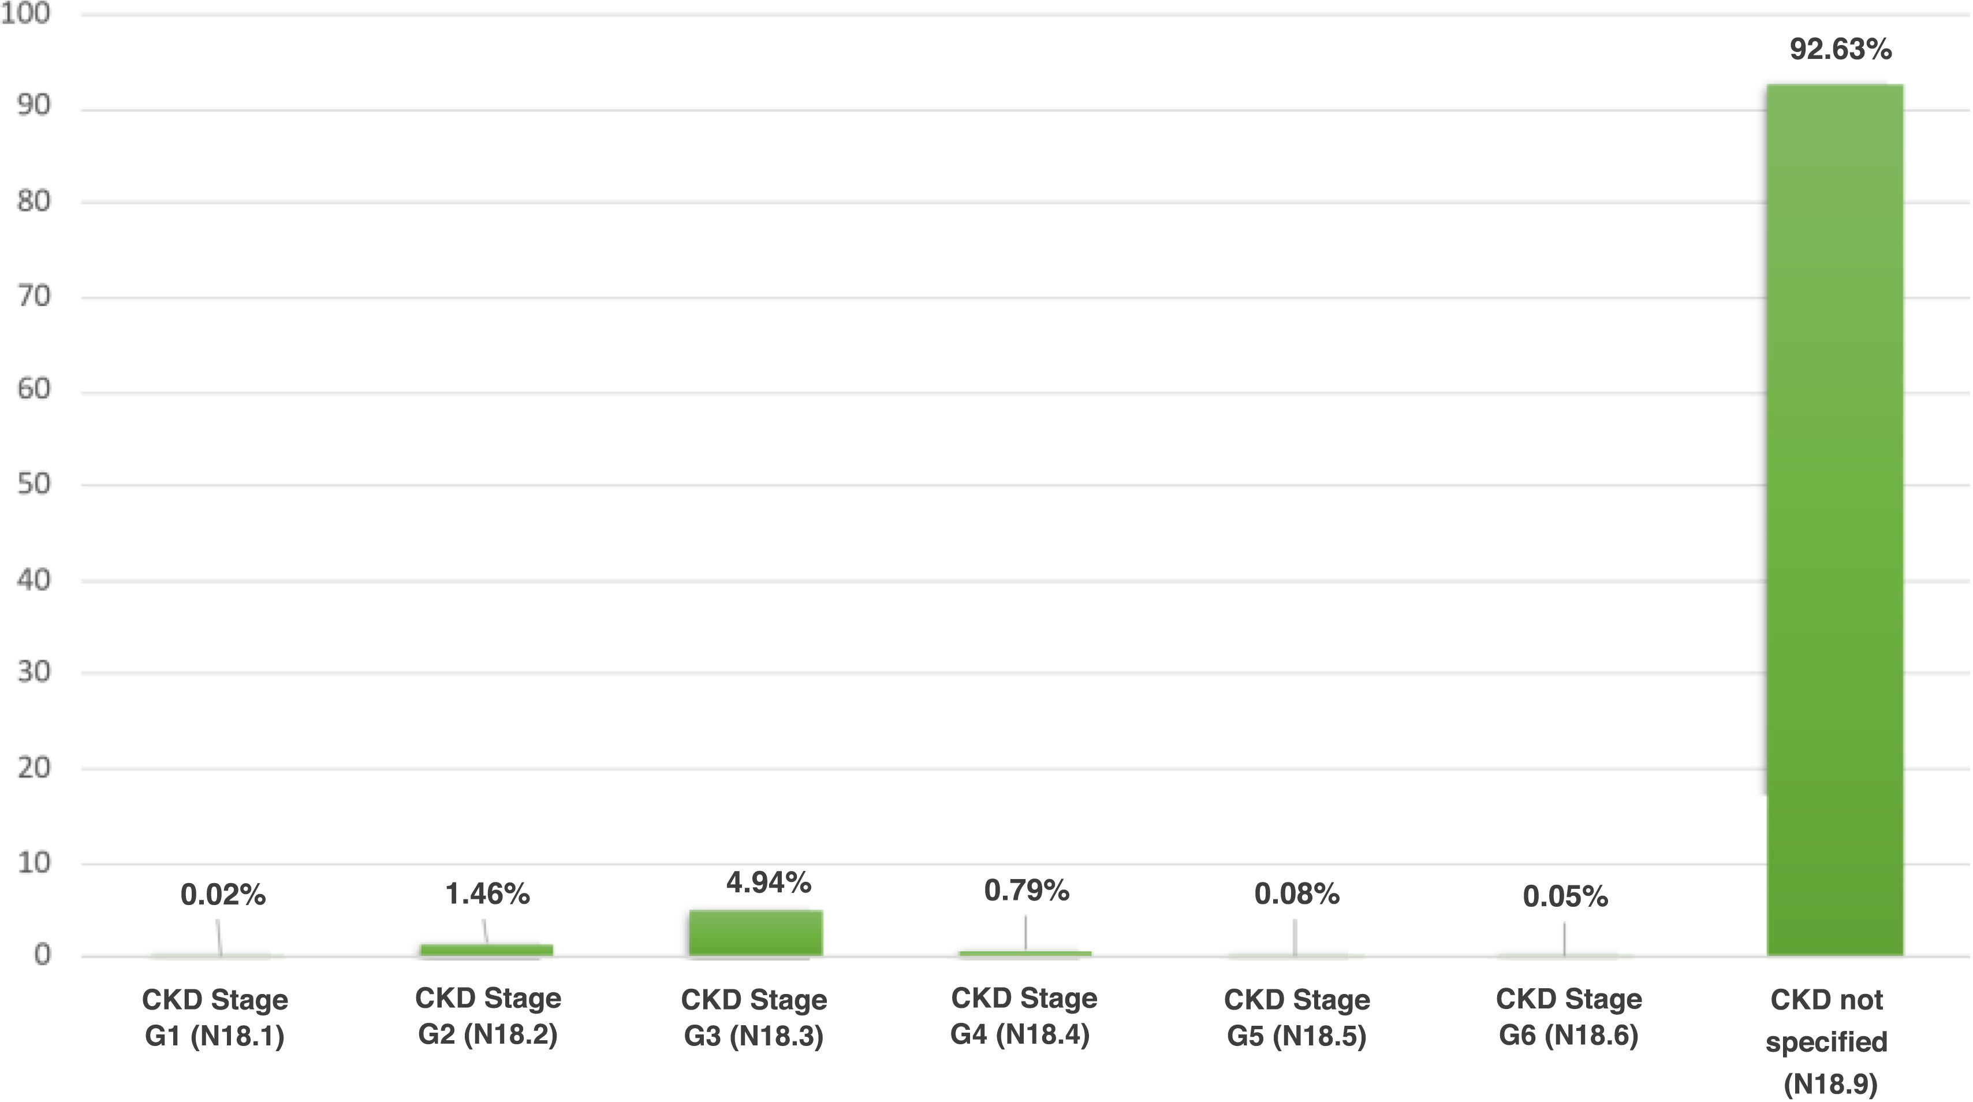Click the 0.08% data label
Screen dimensions: 1973x1102
(x=1297, y=893)
